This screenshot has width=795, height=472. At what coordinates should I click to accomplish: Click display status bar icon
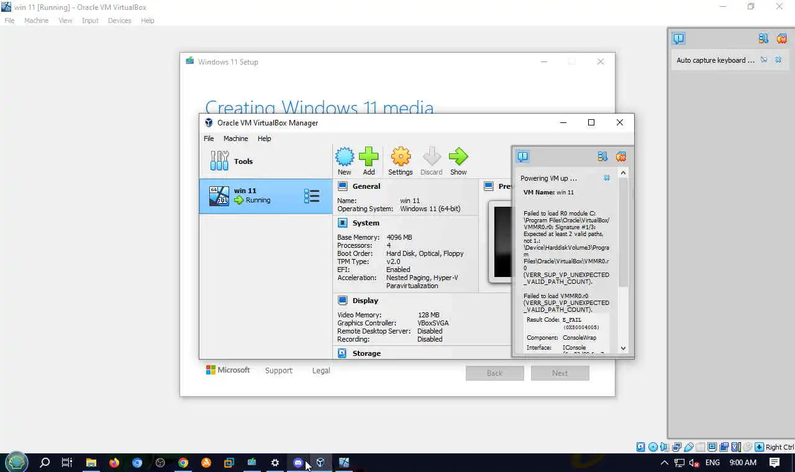[712, 447]
